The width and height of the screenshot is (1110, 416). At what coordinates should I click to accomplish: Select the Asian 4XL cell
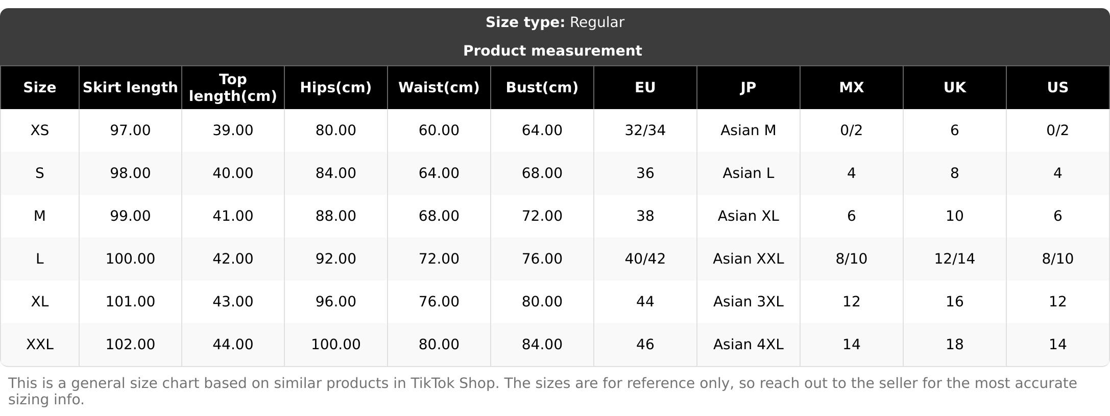(x=748, y=345)
